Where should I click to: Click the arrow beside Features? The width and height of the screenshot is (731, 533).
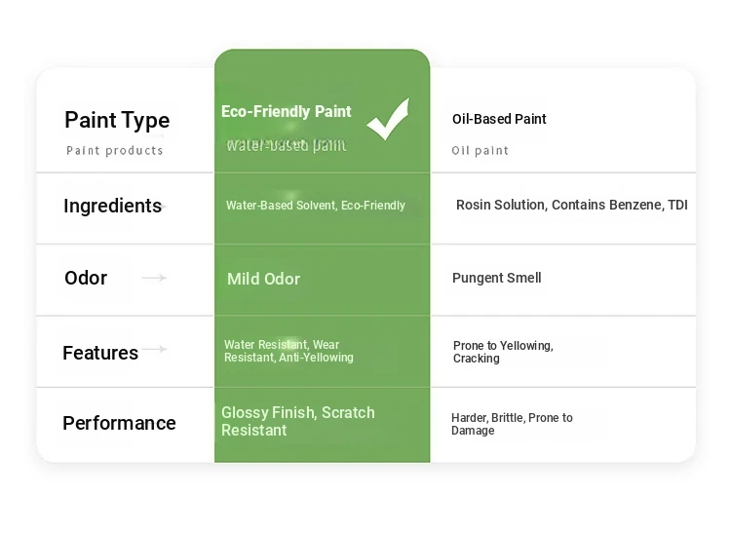pyautogui.click(x=154, y=349)
